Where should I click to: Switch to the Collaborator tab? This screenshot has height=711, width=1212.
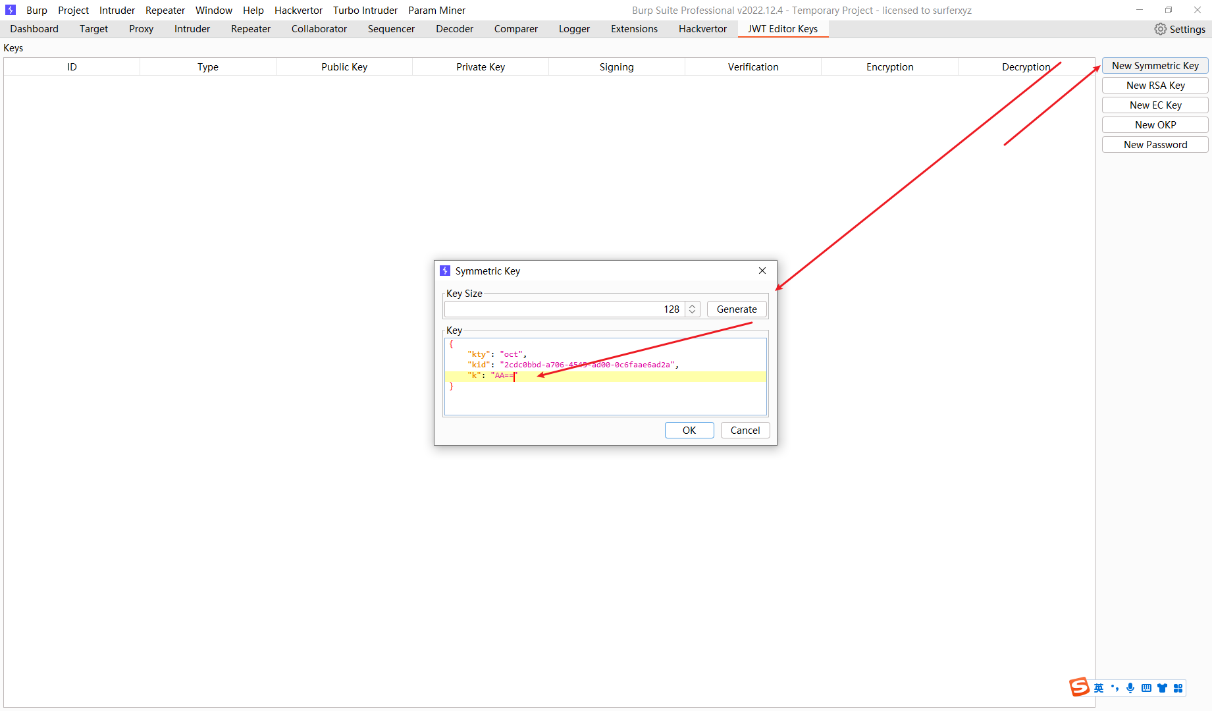(x=319, y=29)
